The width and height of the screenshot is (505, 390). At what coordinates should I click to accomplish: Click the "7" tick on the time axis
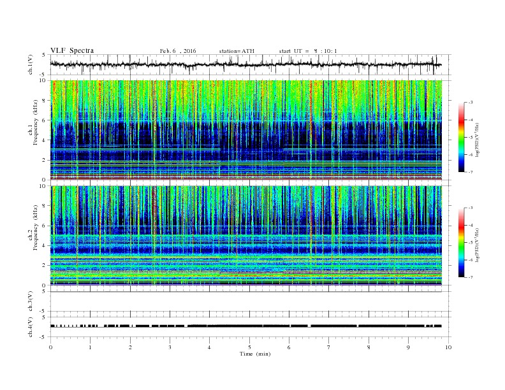329,347
